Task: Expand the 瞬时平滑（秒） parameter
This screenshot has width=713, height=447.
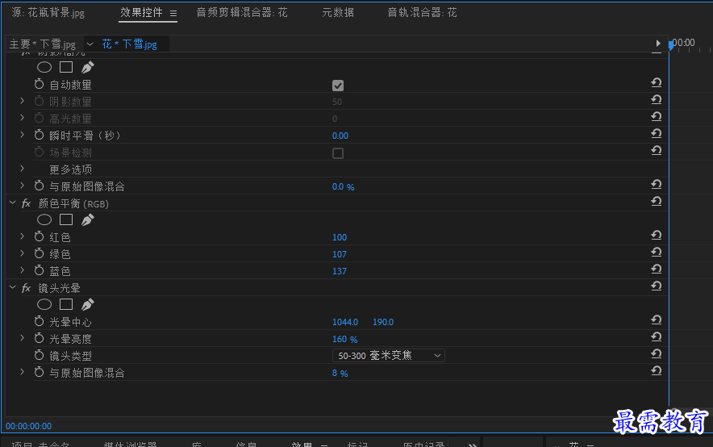Action: click(x=22, y=135)
